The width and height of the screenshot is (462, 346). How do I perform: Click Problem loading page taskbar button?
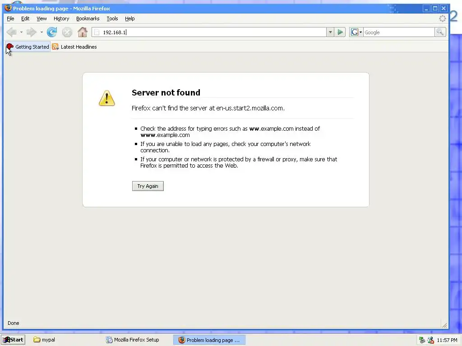(x=209, y=340)
